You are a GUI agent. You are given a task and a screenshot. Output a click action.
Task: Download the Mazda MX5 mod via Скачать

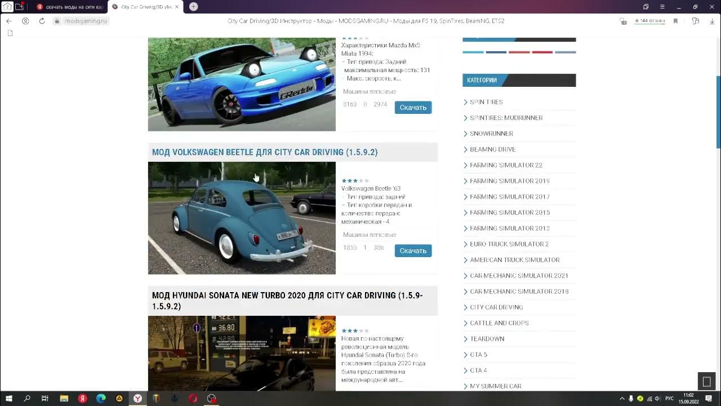(413, 107)
